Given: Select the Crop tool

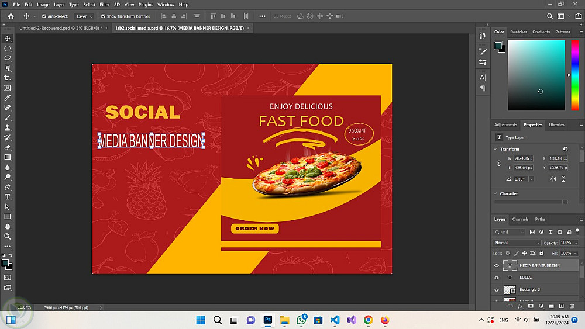Looking at the screenshot, I should (8, 78).
